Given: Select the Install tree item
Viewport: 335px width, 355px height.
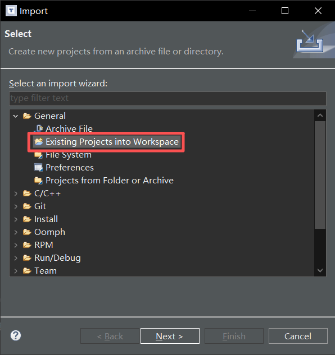Looking at the screenshot, I should [x=46, y=219].
